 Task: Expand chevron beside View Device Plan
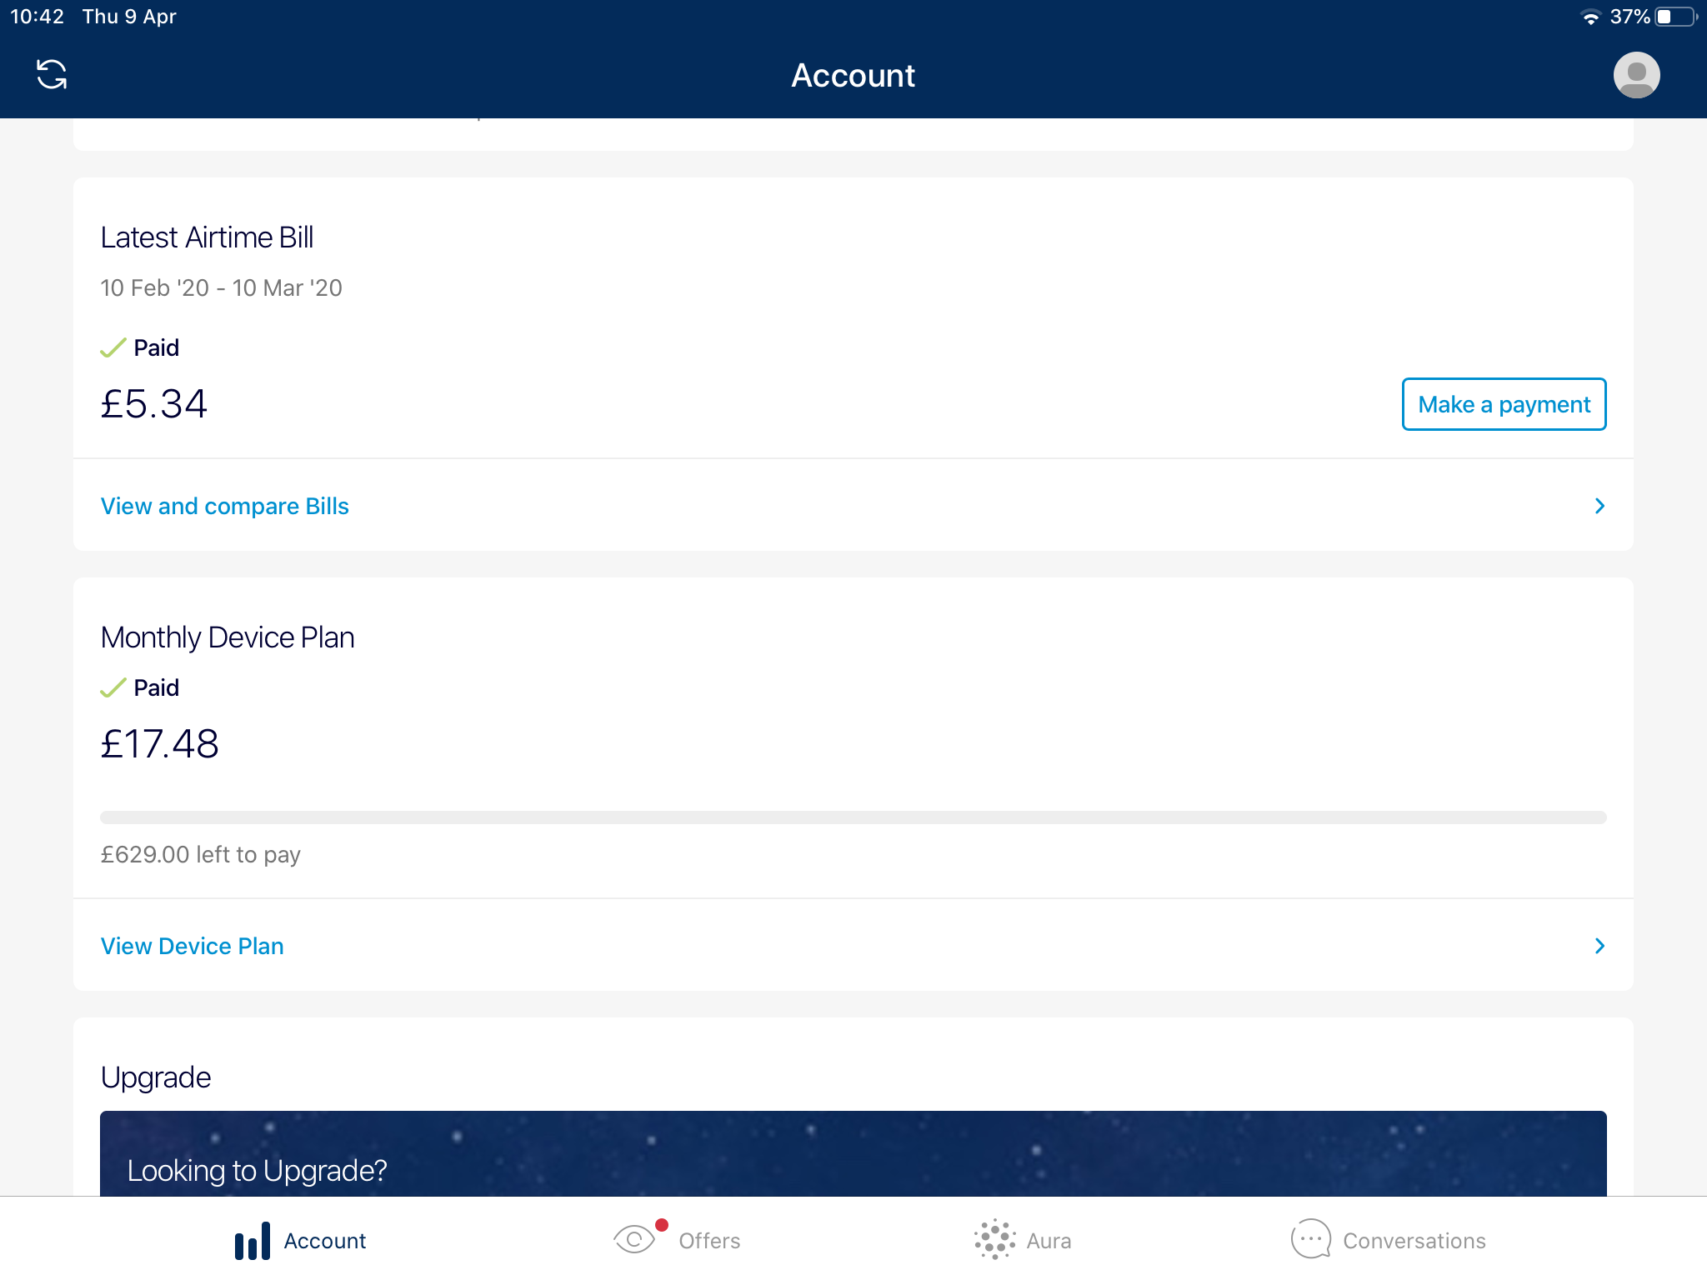click(x=1599, y=946)
